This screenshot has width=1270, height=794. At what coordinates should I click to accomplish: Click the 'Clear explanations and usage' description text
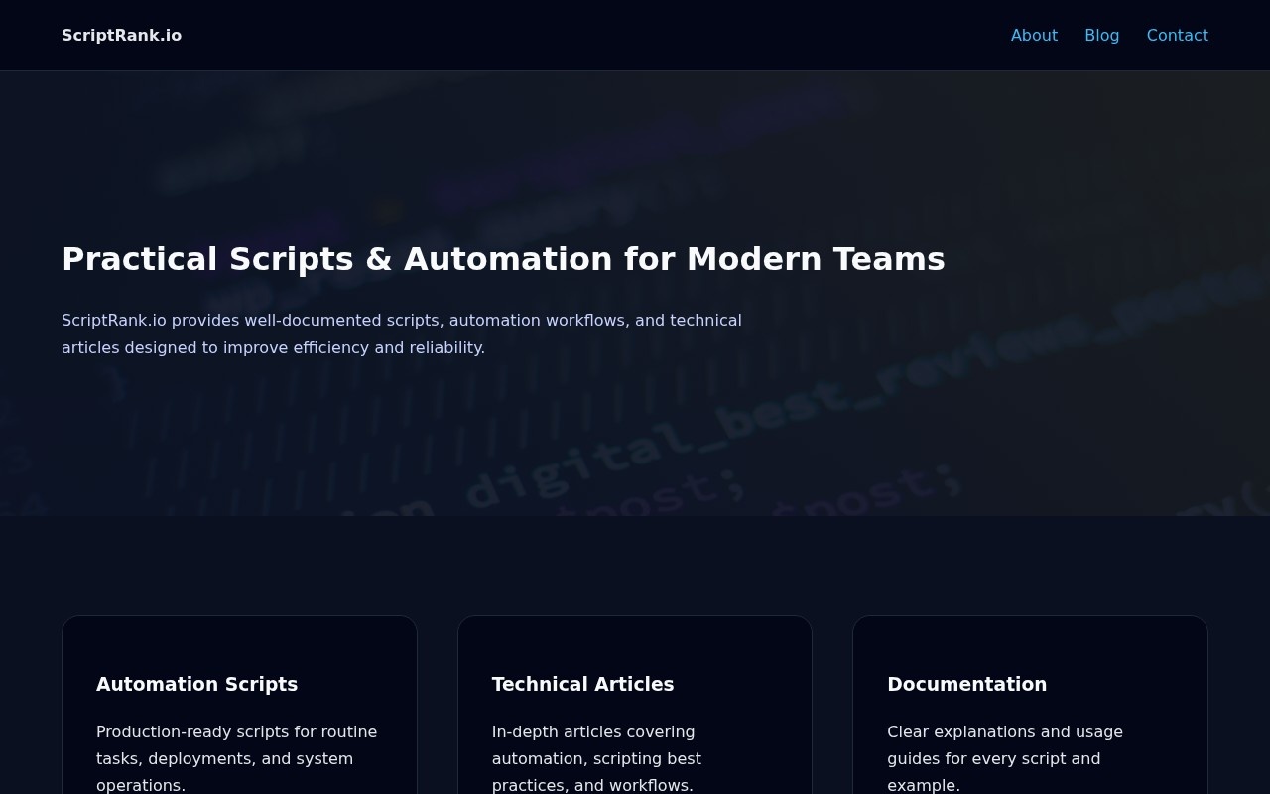tap(1005, 758)
